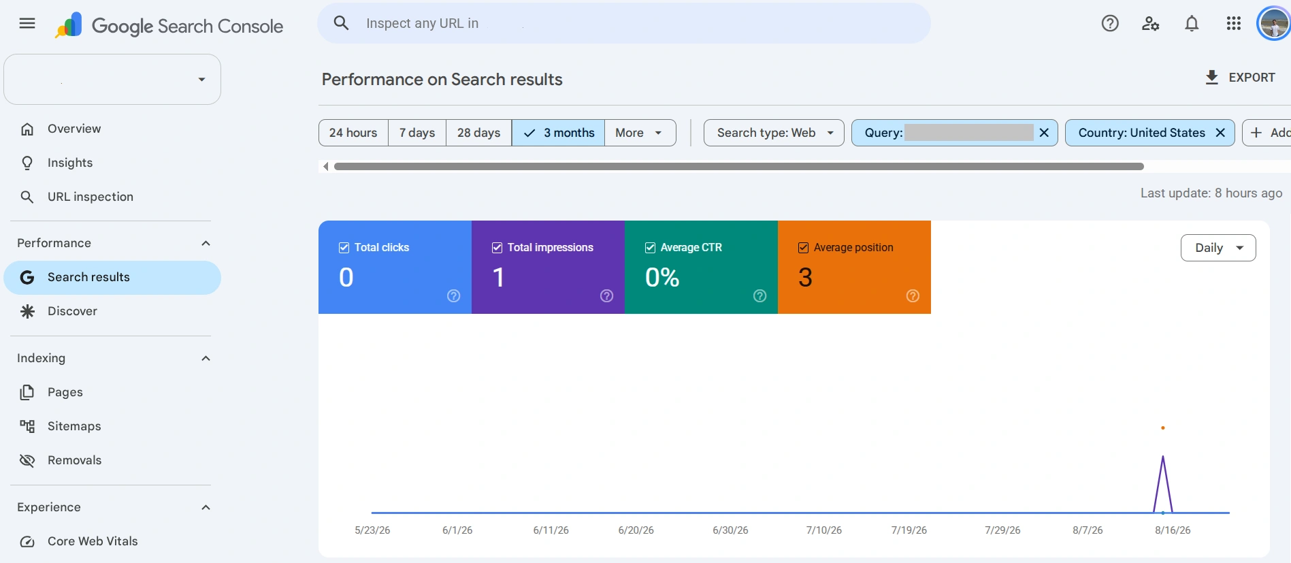Click the scroll-left arrow of filter bar

point(326,166)
